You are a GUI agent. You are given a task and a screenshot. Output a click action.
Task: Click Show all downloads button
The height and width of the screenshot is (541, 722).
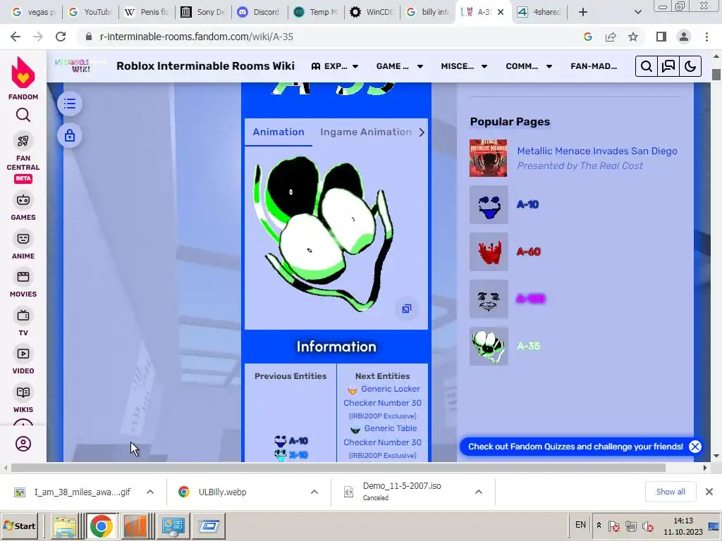pos(670,492)
